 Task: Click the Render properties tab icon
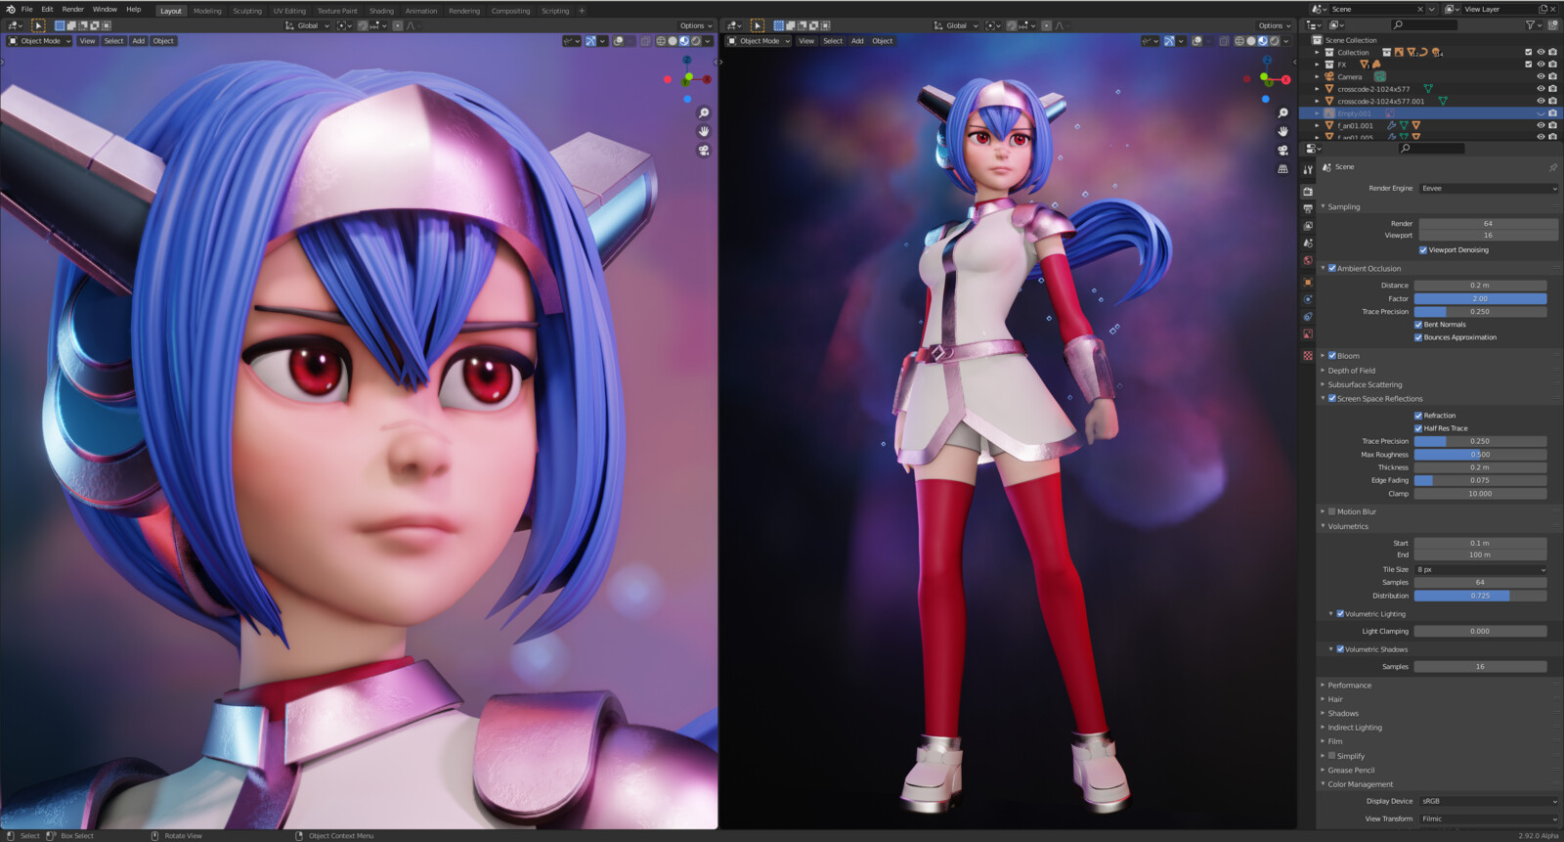point(1308,192)
